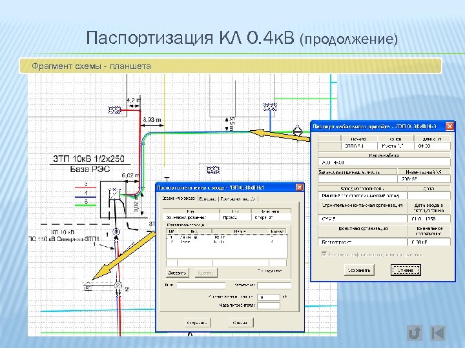This screenshot has height=348, width=465.
Task: Select the hatched box atop the blue cable
Action: pyautogui.click(x=270, y=107)
